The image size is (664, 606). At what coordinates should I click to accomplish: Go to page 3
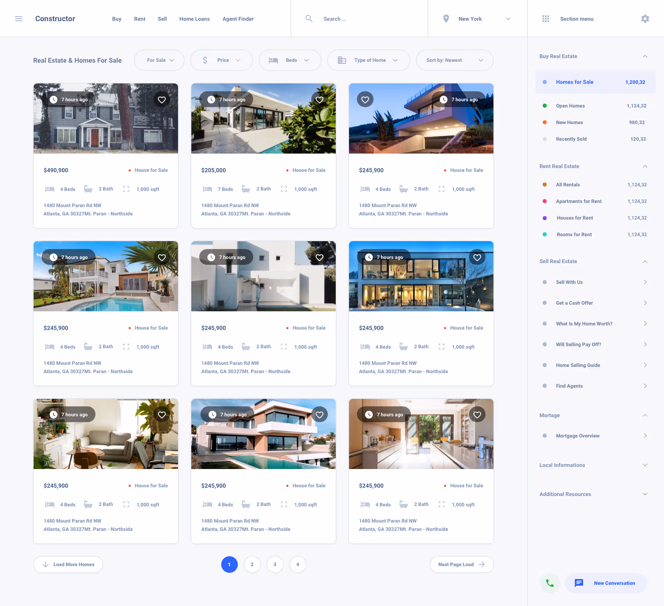coord(275,564)
